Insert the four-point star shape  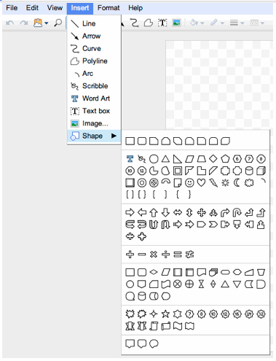pyautogui.click(x=154, y=314)
